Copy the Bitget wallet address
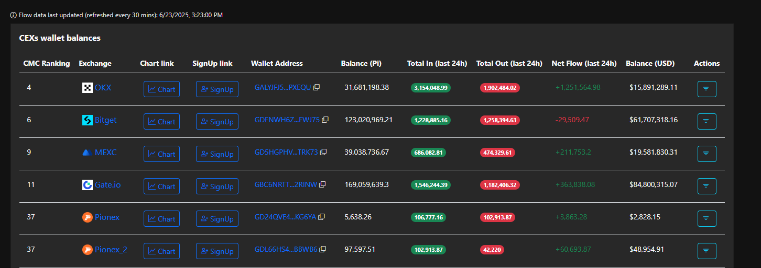 [x=325, y=120]
